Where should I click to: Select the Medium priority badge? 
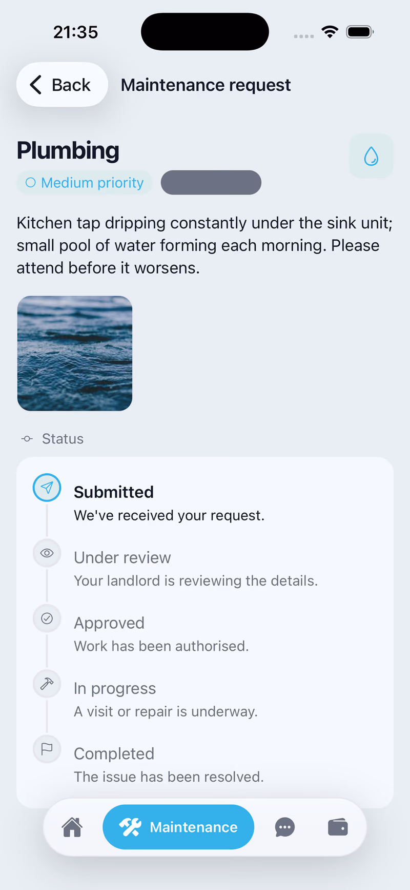pyautogui.click(x=85, y=183)
